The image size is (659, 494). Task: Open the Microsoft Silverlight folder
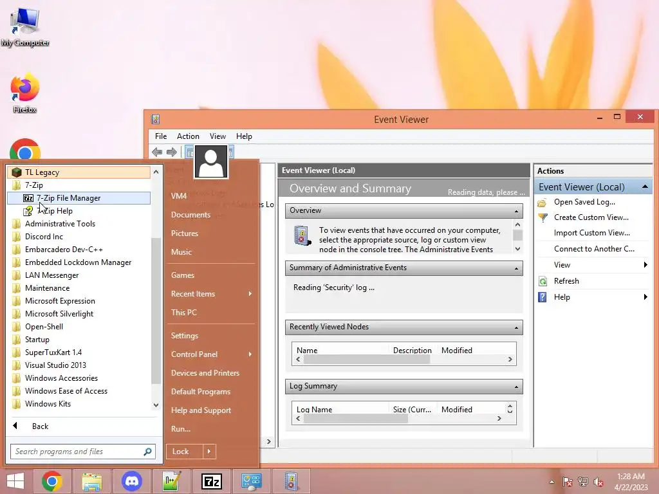point(79,314)
